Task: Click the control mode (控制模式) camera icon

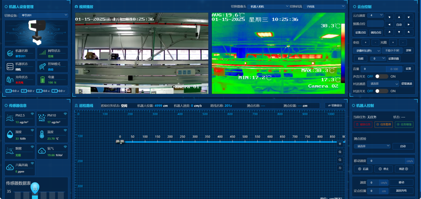Action: (43, 66)
